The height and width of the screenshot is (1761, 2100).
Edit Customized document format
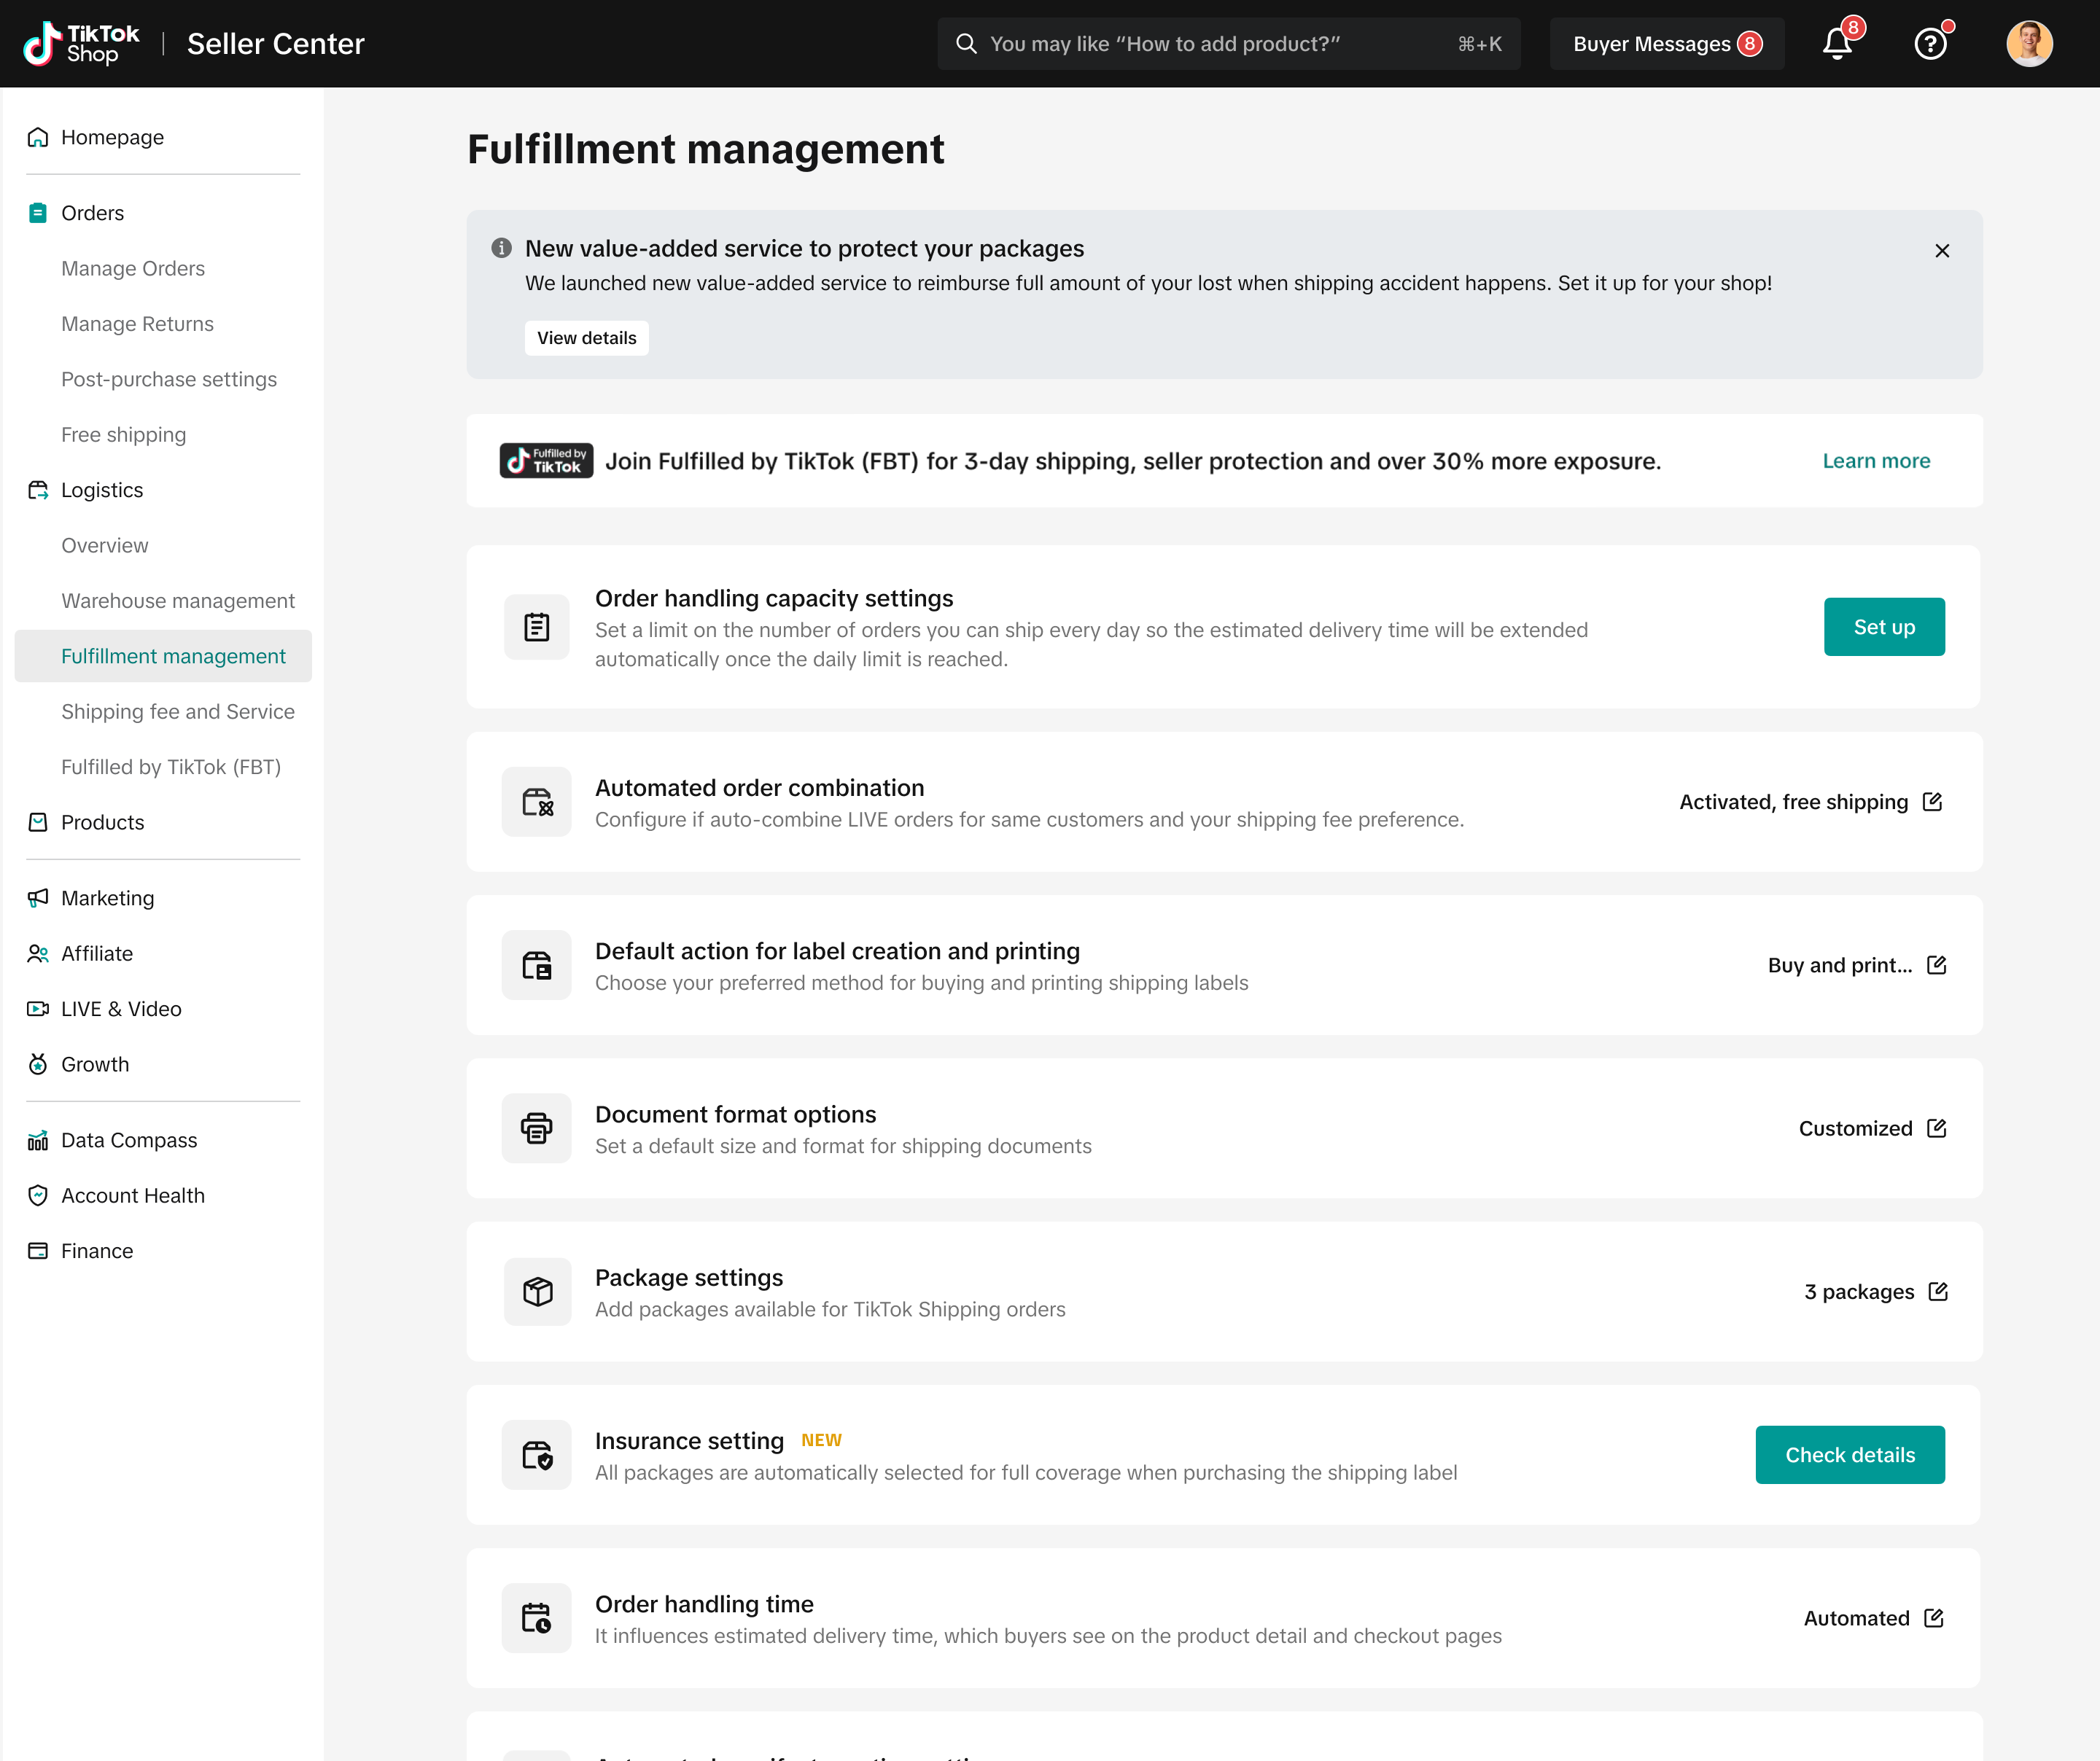(x=1936, y=1128)
